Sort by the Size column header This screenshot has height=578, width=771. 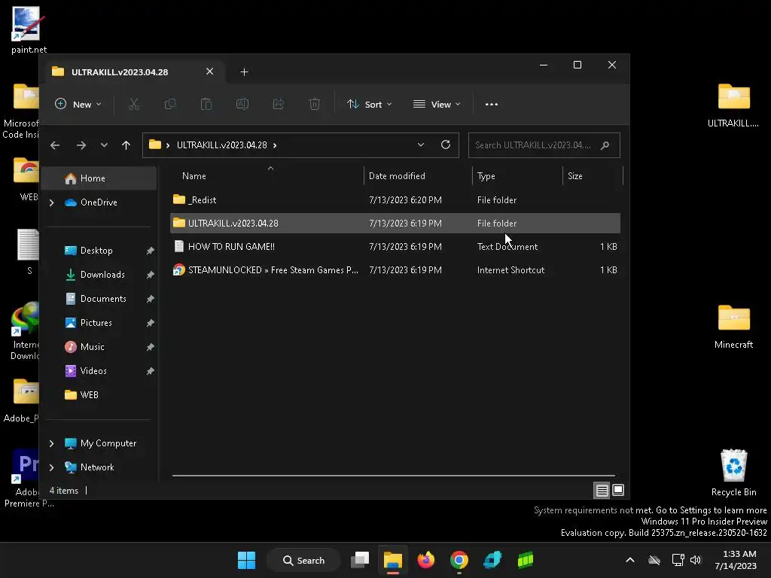point(593,176)
